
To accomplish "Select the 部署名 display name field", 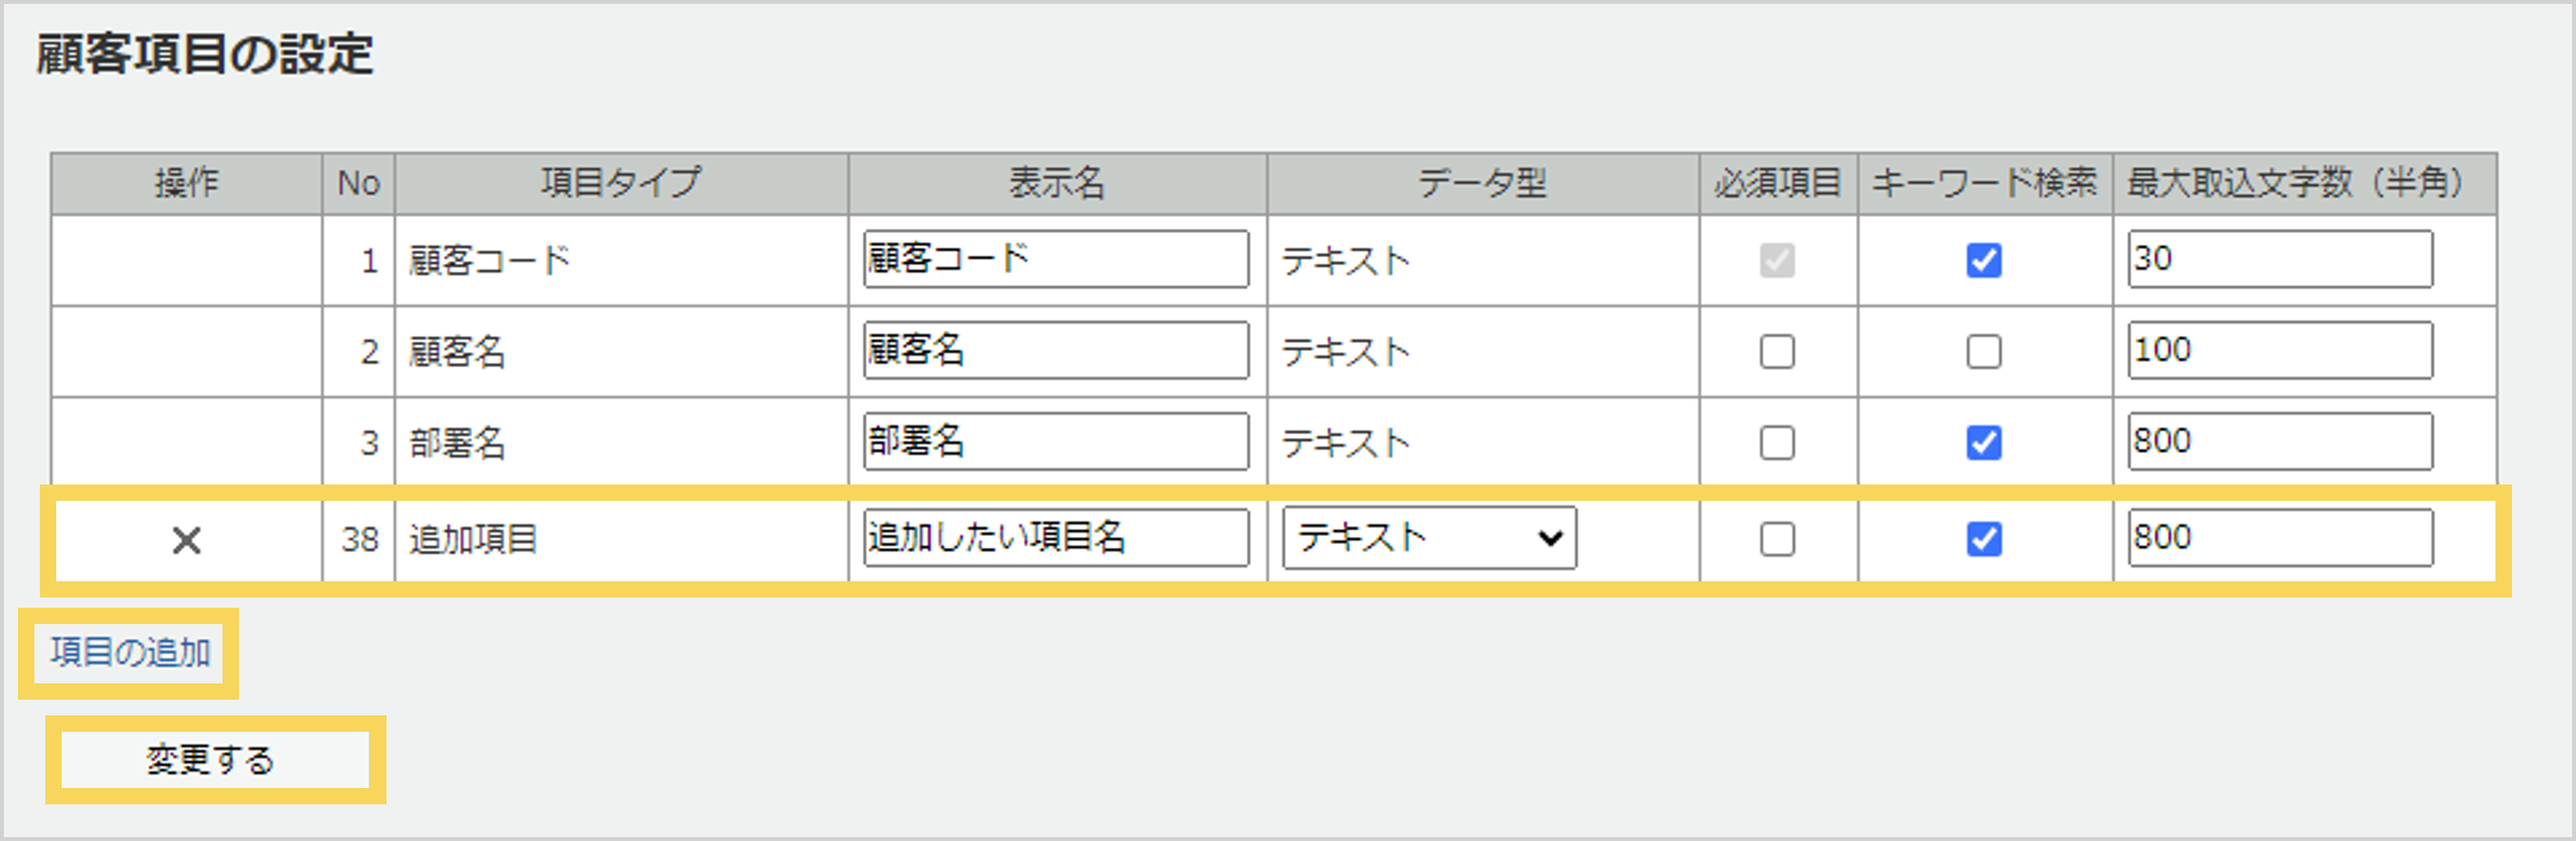I will click(x=1055, y=442).
